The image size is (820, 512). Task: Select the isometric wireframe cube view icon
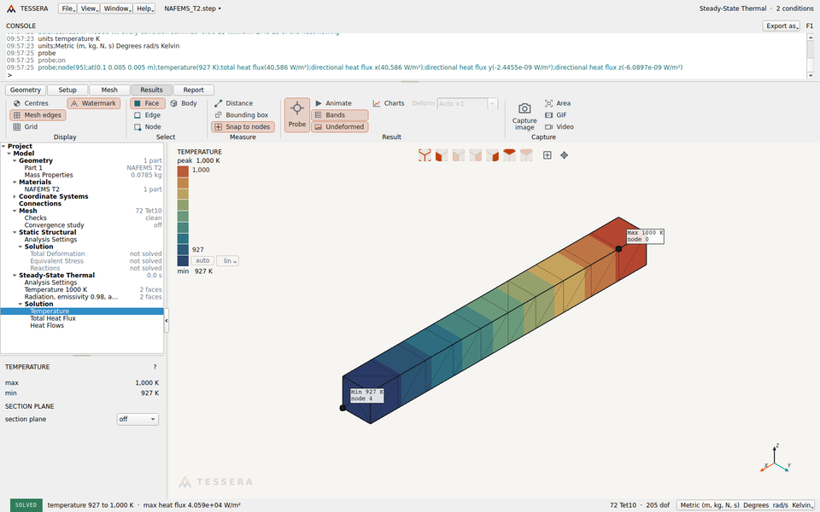click(425, 155)
